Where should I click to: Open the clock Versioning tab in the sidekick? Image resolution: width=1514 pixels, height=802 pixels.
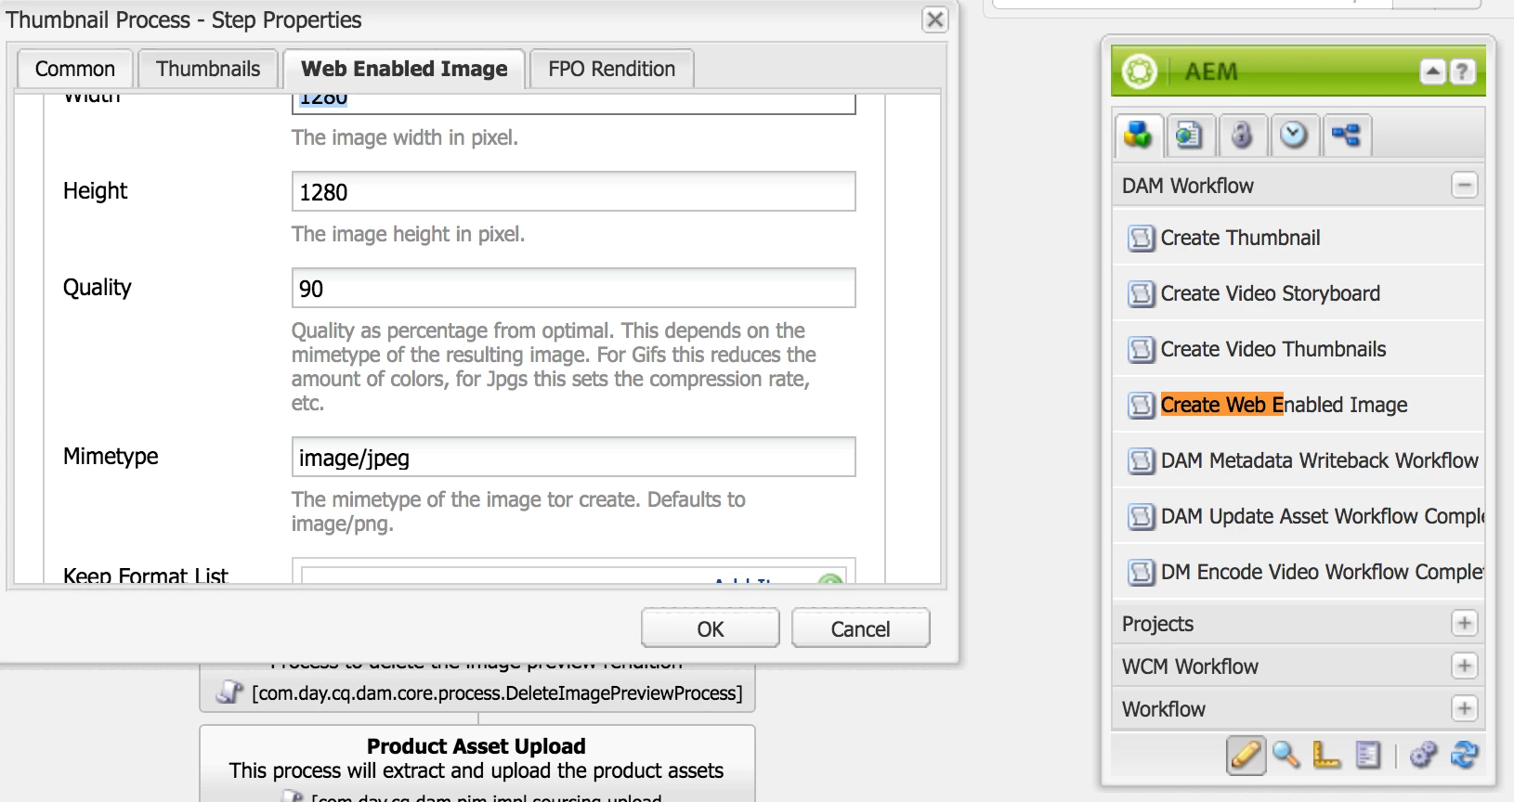(1294, 136)
